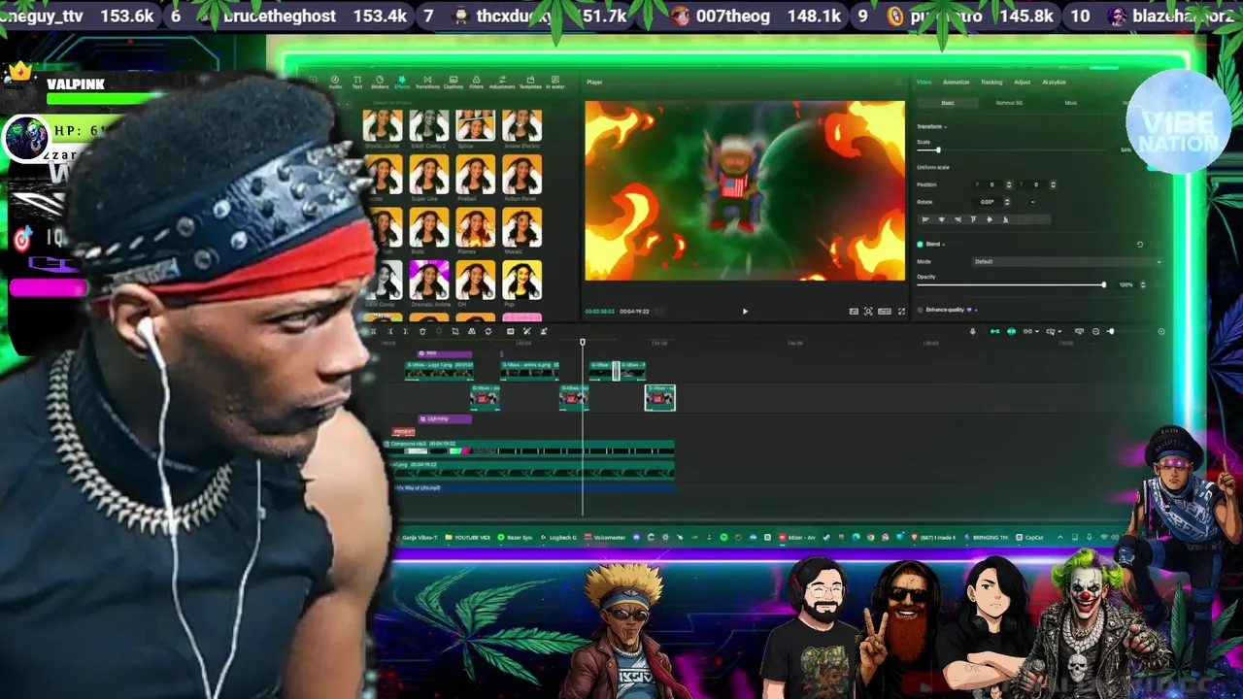
Task: Toggle the Blend checkbox
Action: coord(920,245)
